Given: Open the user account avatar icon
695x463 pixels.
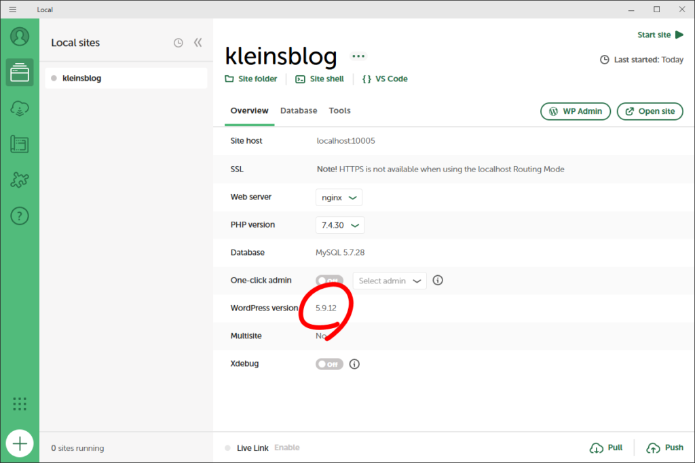Looking at the screenshot, I should pos(20,37).
